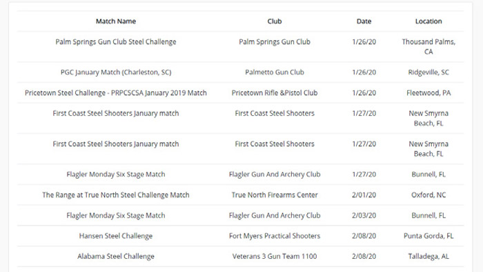Click the Thousand Palms, CA location

tap(428, 47)
